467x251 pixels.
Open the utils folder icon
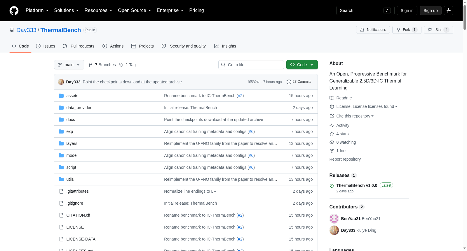click(61, 179)
